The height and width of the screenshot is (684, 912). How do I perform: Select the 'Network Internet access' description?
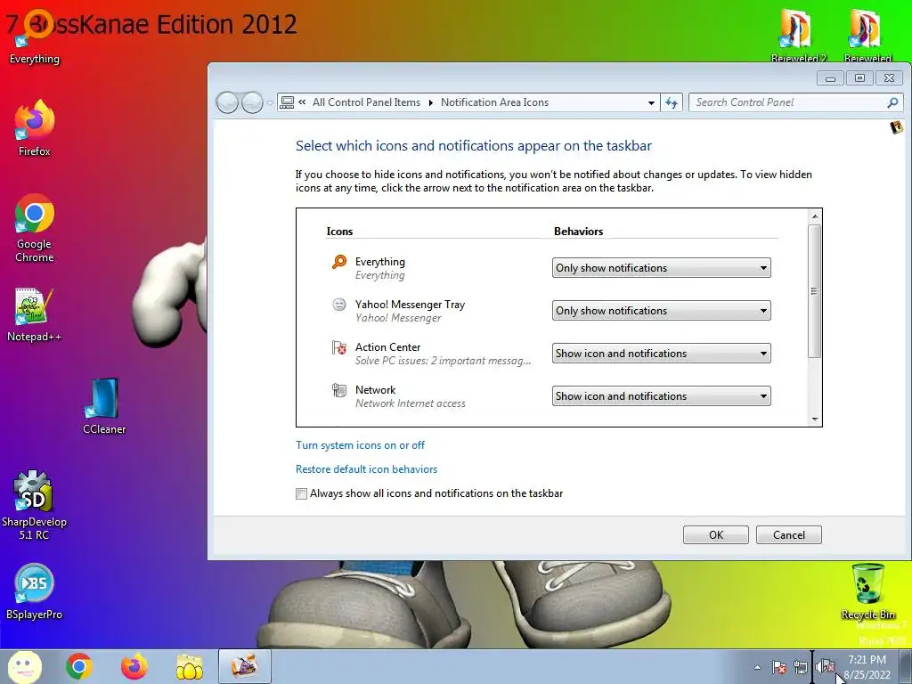coord(410,403)
